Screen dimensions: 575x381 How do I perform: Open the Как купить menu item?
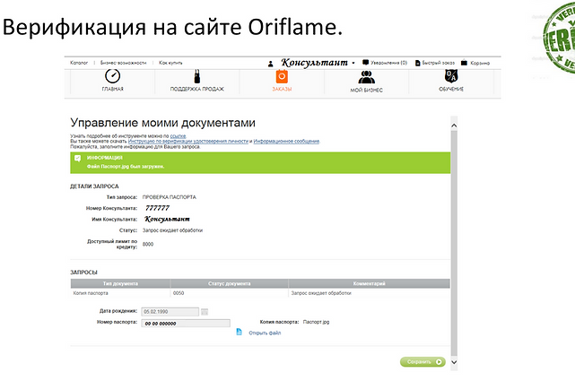170,63
